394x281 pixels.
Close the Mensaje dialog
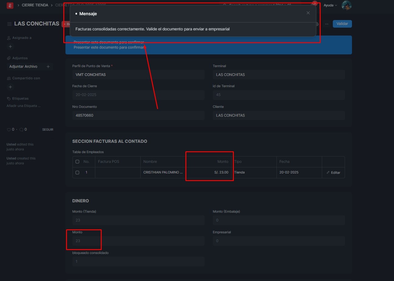click(308, 13)
